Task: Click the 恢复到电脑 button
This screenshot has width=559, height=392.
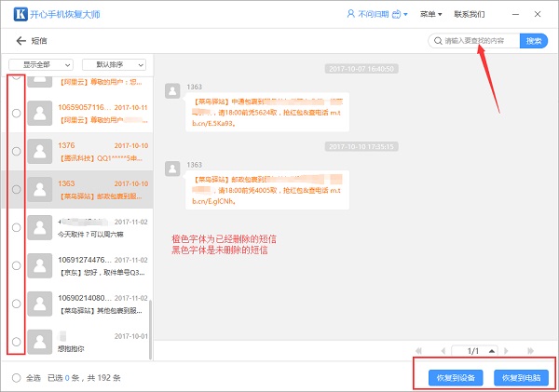Action: pos(521,377)
